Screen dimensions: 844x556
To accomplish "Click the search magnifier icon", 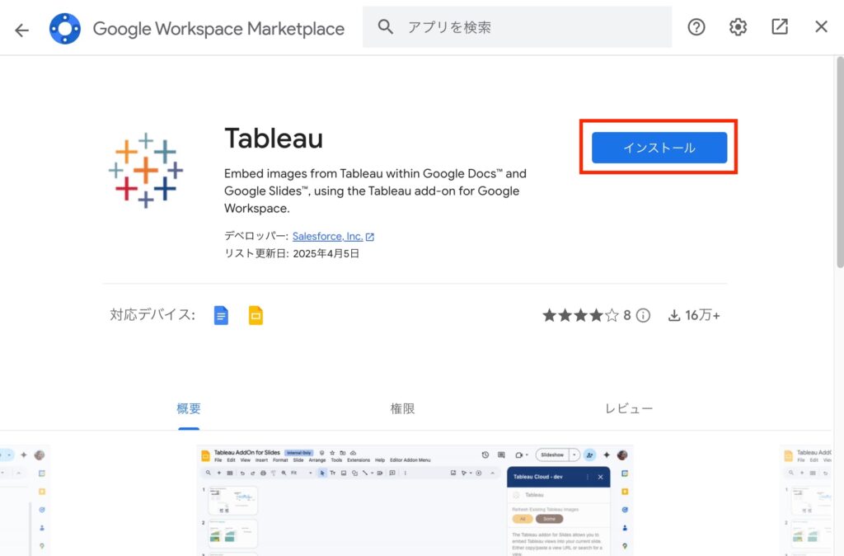I will pos(386,27).
